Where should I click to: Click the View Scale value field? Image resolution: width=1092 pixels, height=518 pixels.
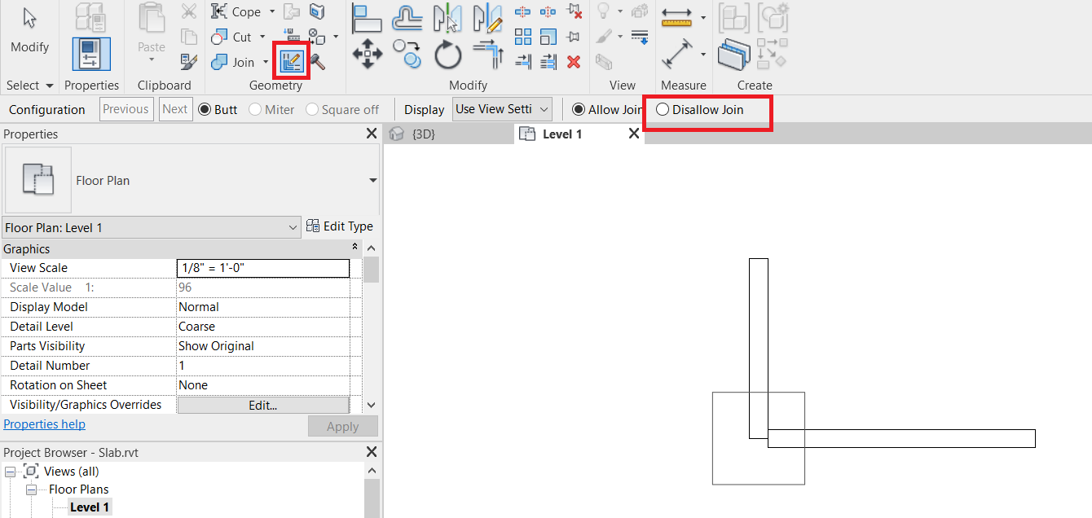click(x=262, y=267)
